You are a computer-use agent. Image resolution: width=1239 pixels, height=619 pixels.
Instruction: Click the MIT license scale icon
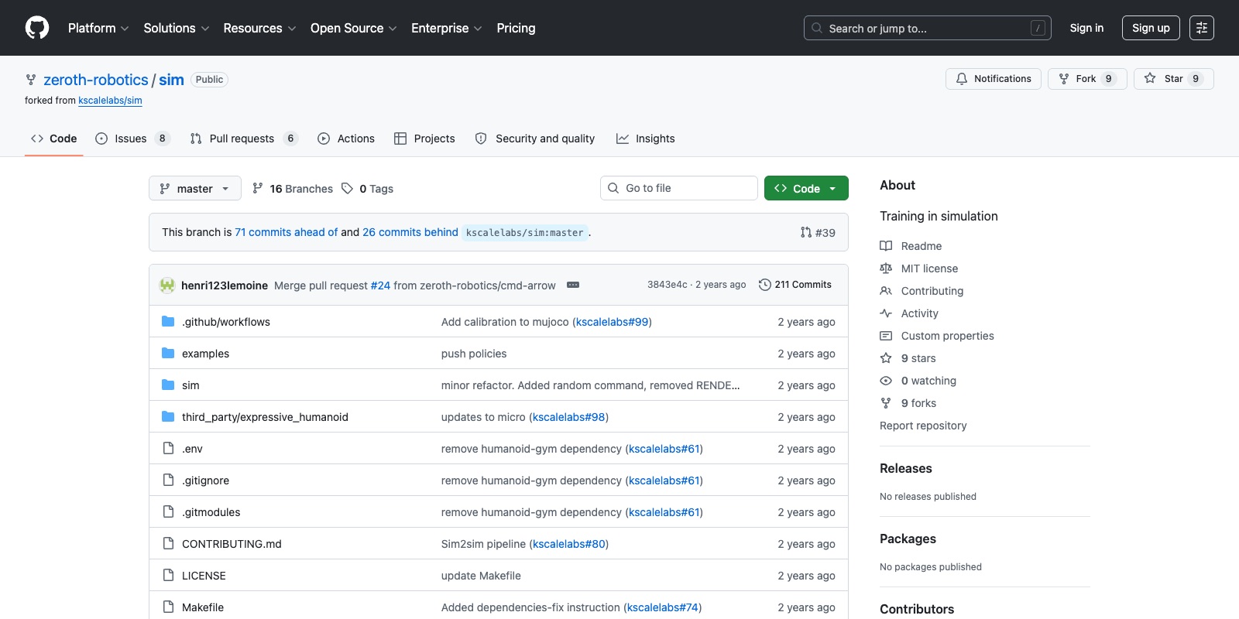click(886, 268)
